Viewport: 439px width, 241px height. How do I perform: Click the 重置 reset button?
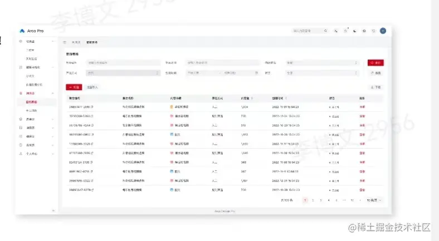point(375,73)
